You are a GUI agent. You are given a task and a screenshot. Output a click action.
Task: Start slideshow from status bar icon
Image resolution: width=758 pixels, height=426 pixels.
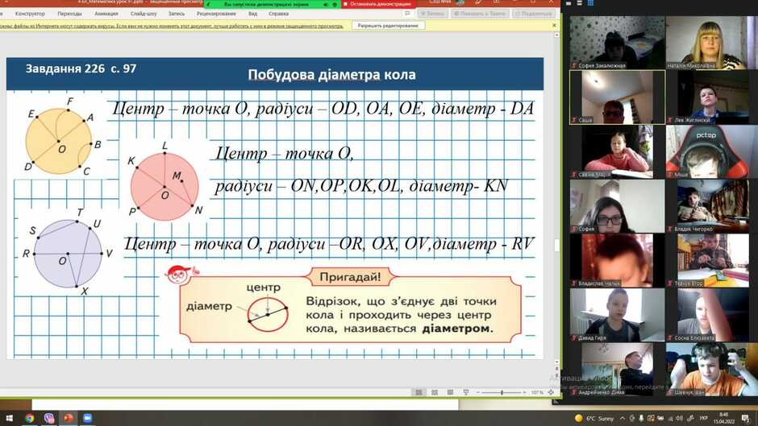[x=466, y=393]
